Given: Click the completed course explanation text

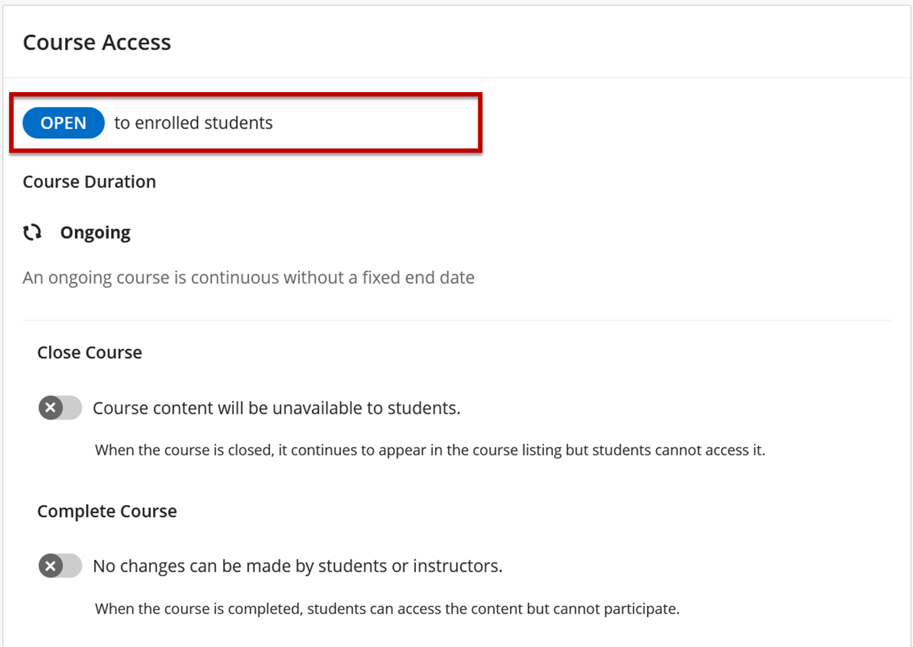Looking at the screenshot, I should (x=387, y=609).
